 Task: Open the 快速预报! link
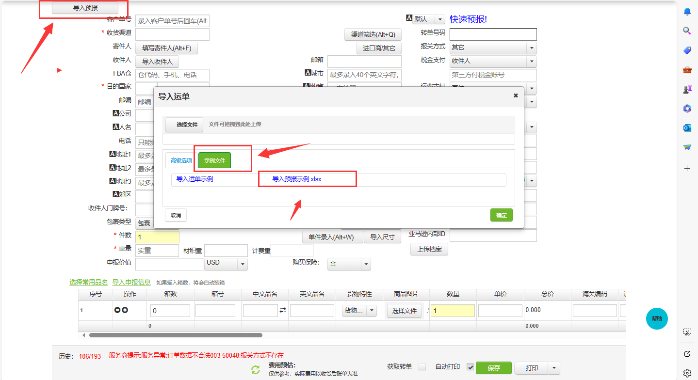tap(468, 19)
